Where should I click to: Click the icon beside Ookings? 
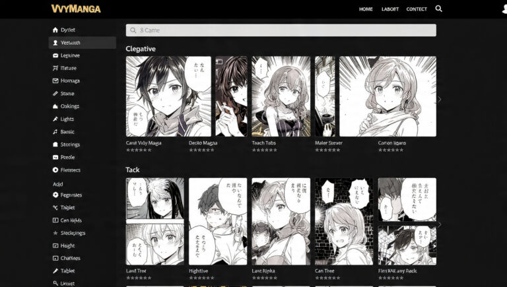pyautogui.click(x=55, y=106)
